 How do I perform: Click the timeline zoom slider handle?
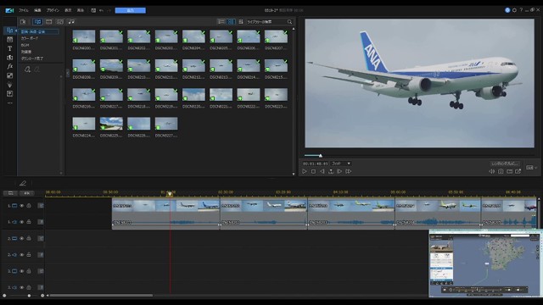click(x=29, y=296)
